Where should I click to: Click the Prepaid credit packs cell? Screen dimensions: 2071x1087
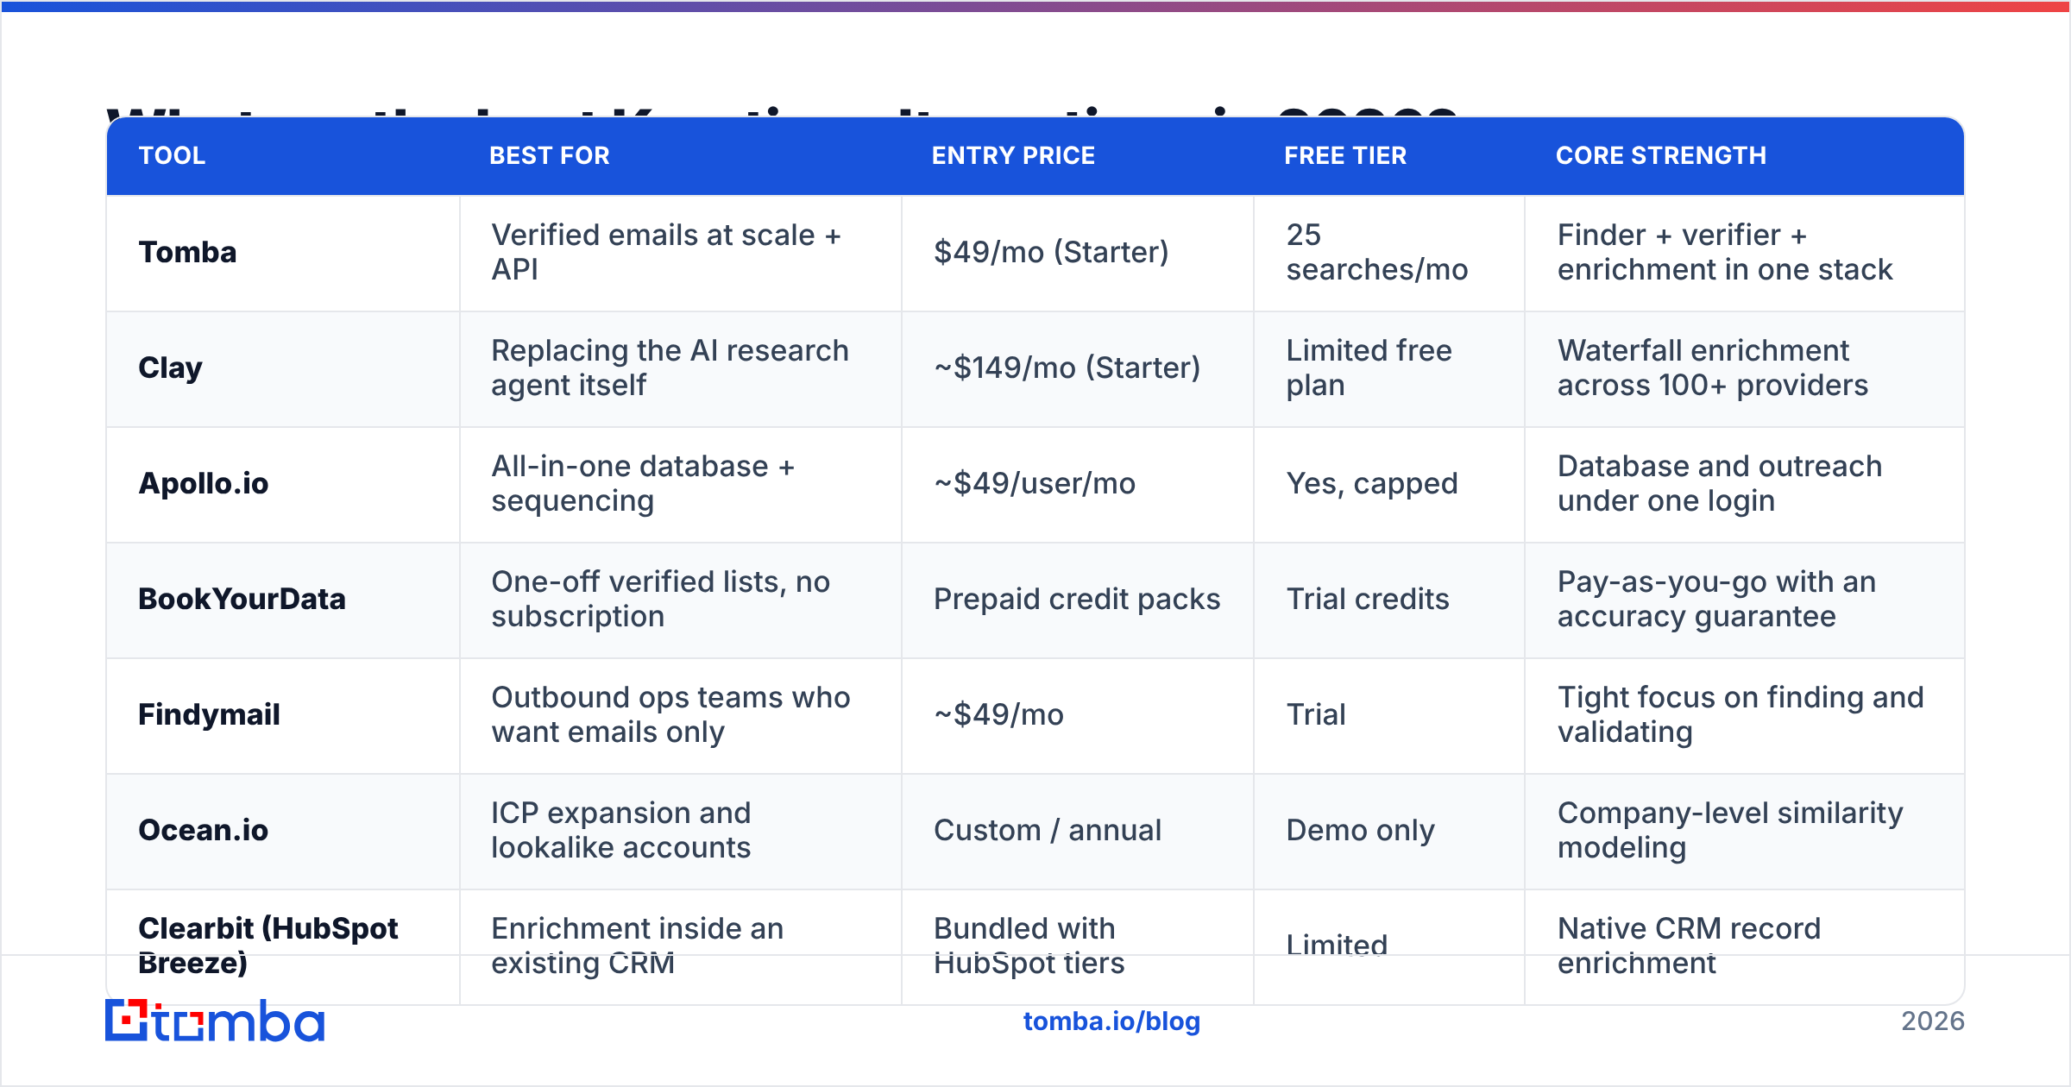tap(1077, 600)
